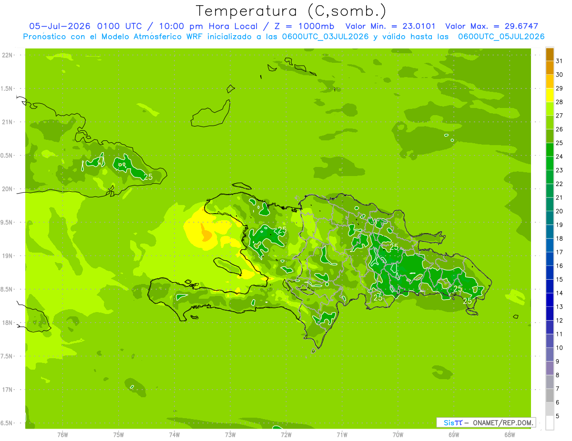Image resolution: width=572 pixels, height=441 pixels.
Task: Click the "74W" longitude label
Action: [x=174, y=434]
